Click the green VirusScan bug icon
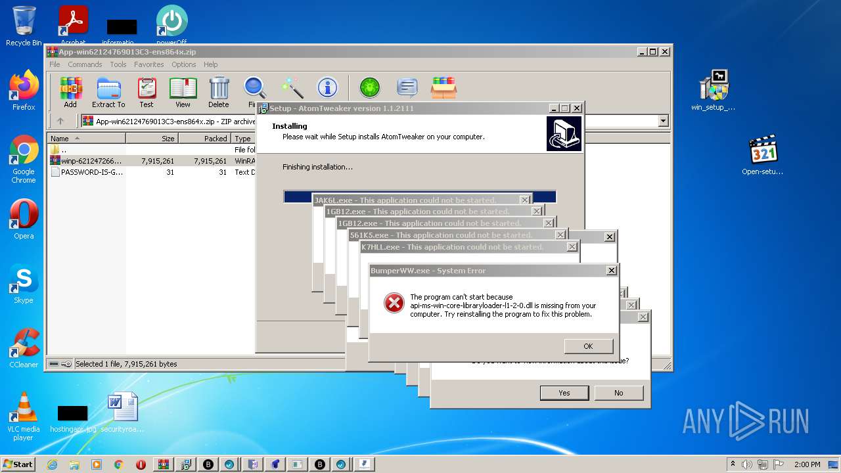 370,87
